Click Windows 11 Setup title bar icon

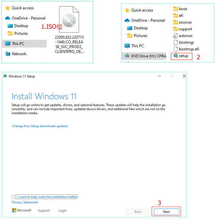coord(5,76)
